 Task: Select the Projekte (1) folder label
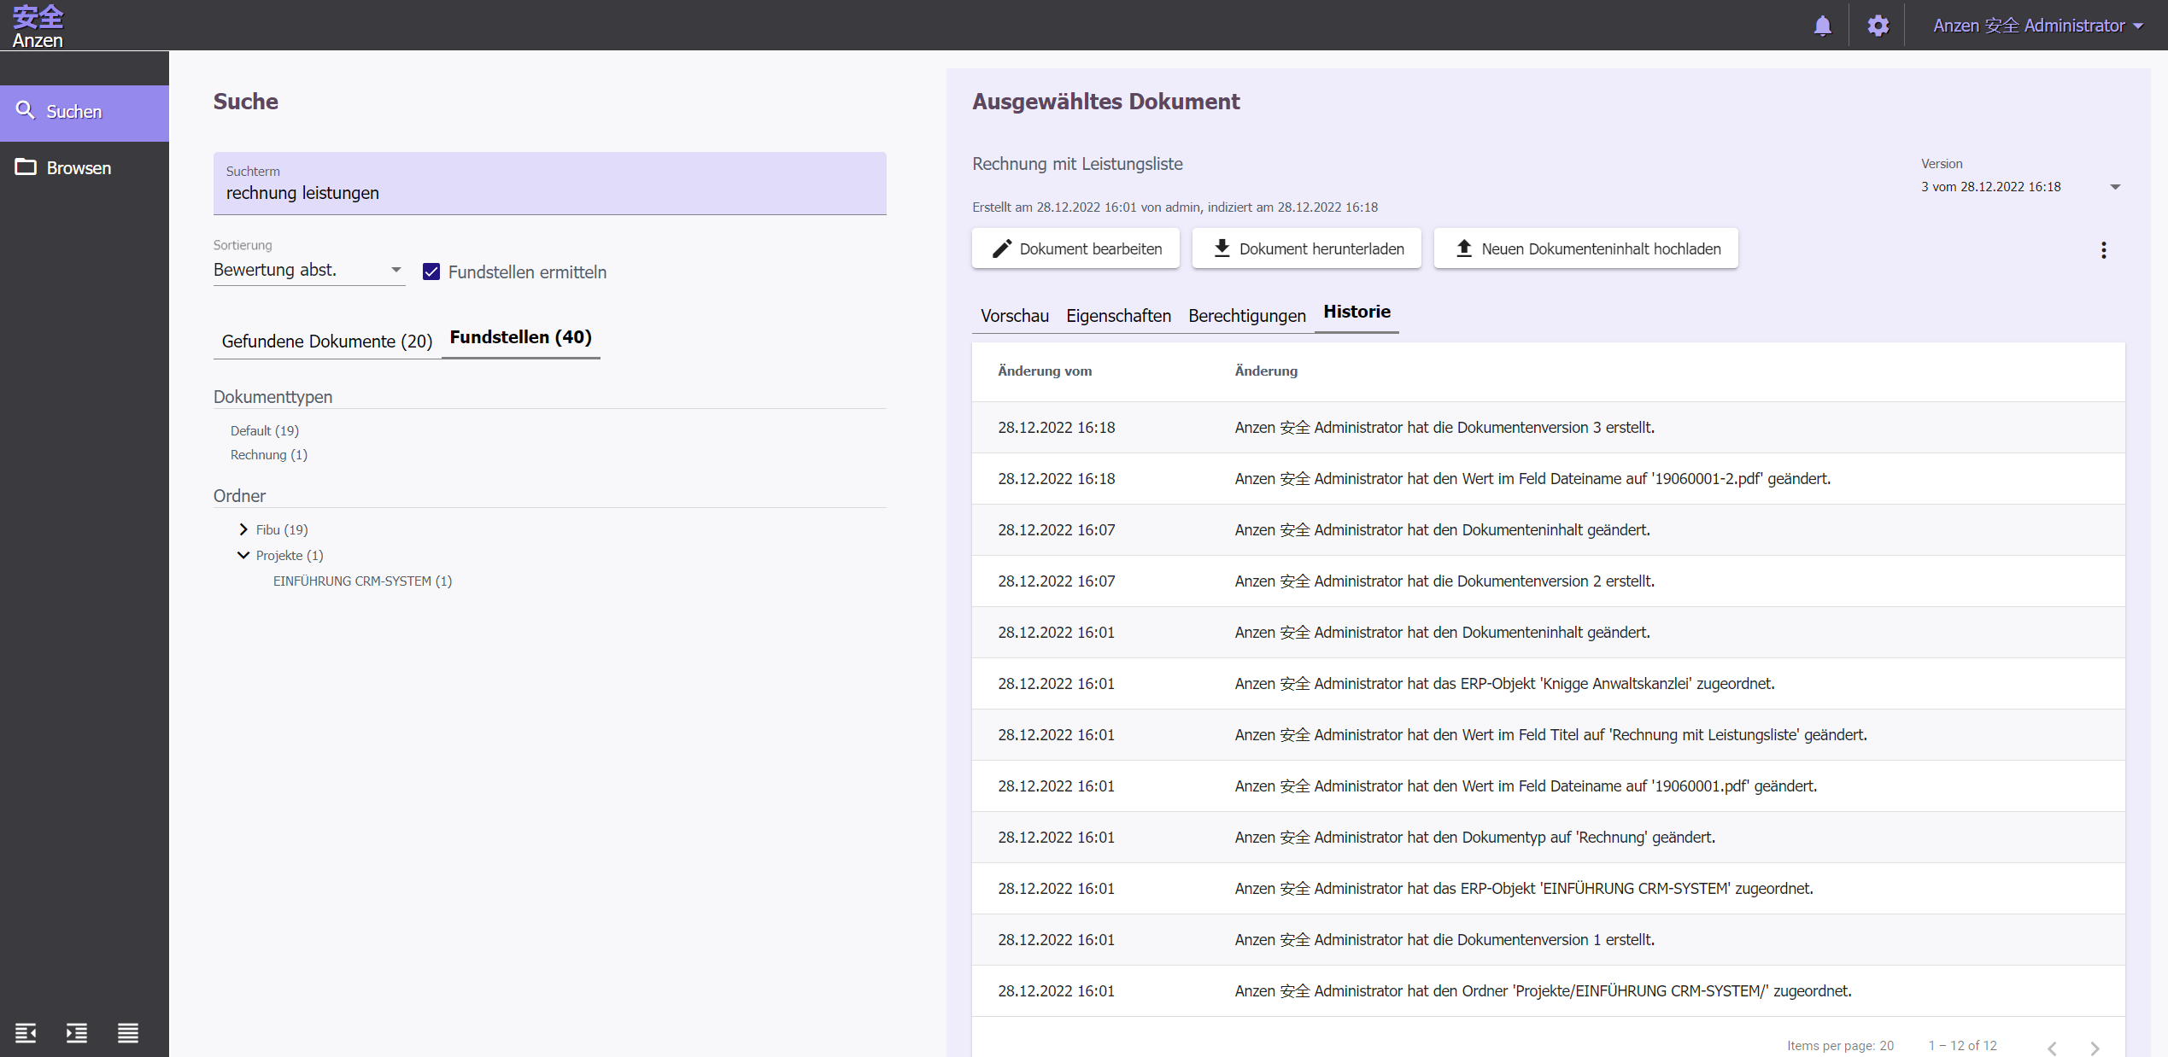click(290, 555)
